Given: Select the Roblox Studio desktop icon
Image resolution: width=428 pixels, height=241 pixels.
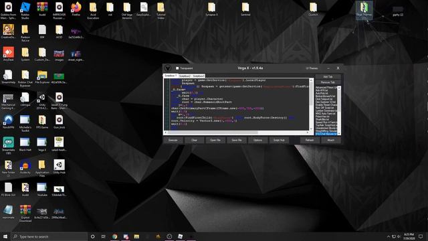Looking at the screenshot, I should coord(25,11).
